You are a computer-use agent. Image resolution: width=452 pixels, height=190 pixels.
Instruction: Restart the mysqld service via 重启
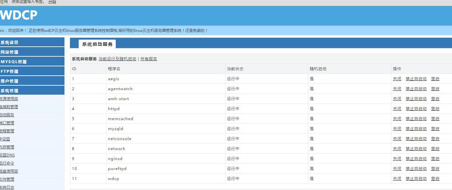click(435, 129)
